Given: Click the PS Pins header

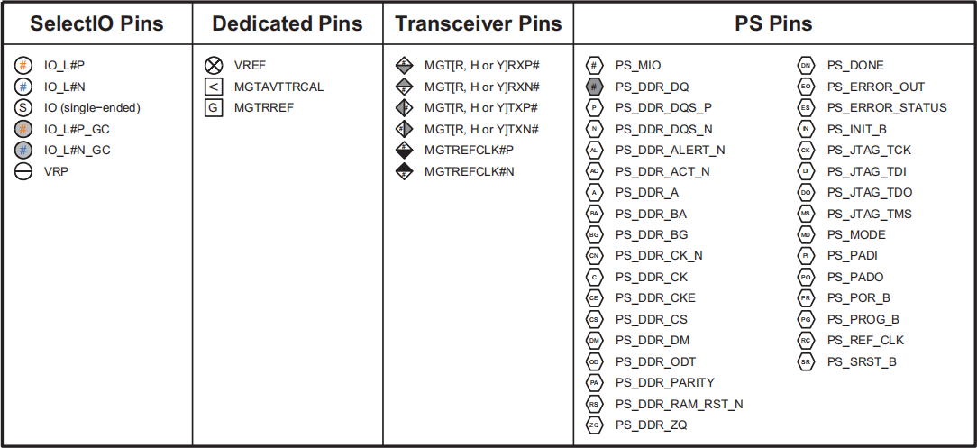Looking at the screenshot, I should coord(773,23).
